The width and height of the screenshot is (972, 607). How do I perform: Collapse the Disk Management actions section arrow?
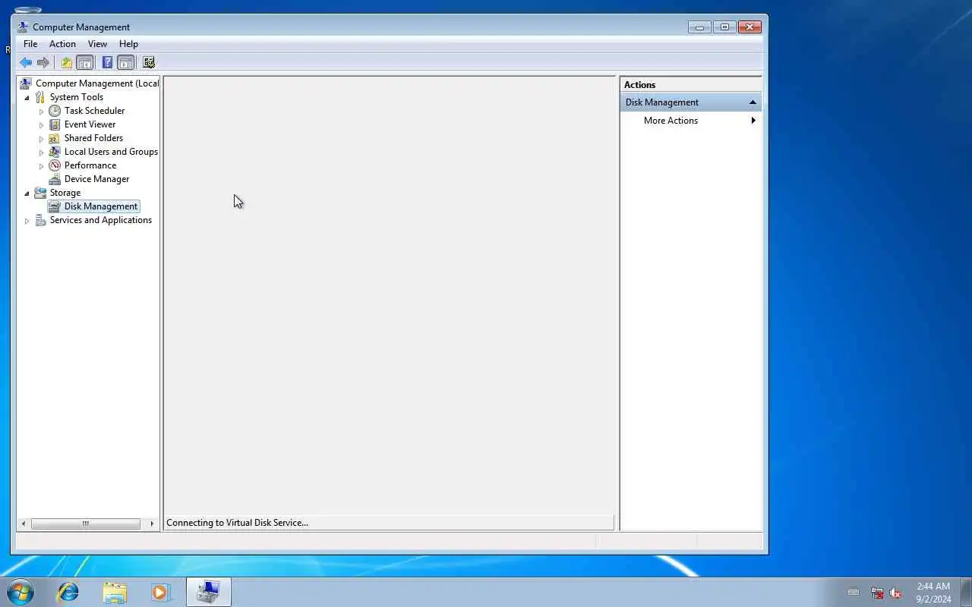[753, 102]
